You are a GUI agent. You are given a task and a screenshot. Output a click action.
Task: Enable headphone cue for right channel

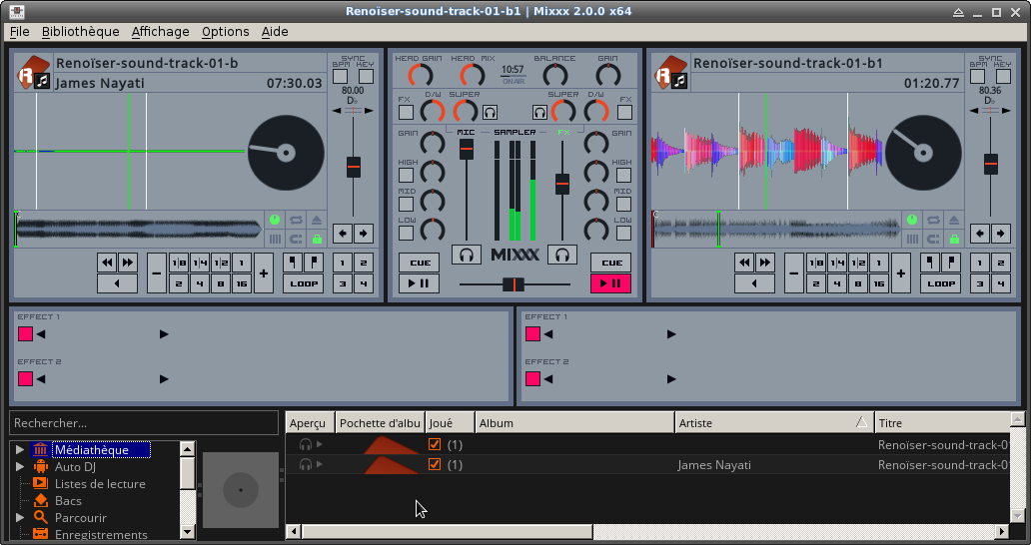562,255
